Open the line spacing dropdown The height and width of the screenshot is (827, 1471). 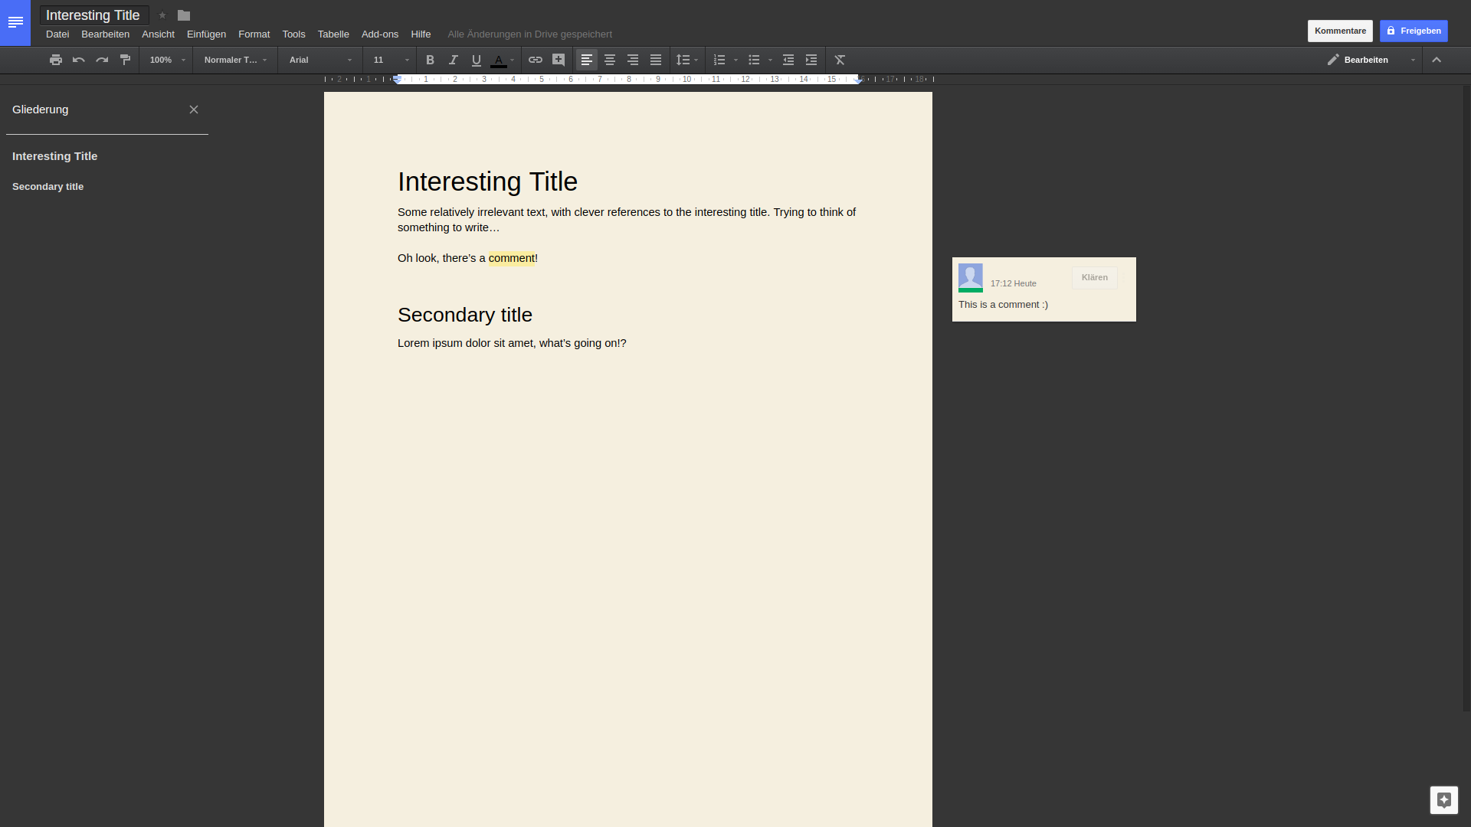point(687,60)
